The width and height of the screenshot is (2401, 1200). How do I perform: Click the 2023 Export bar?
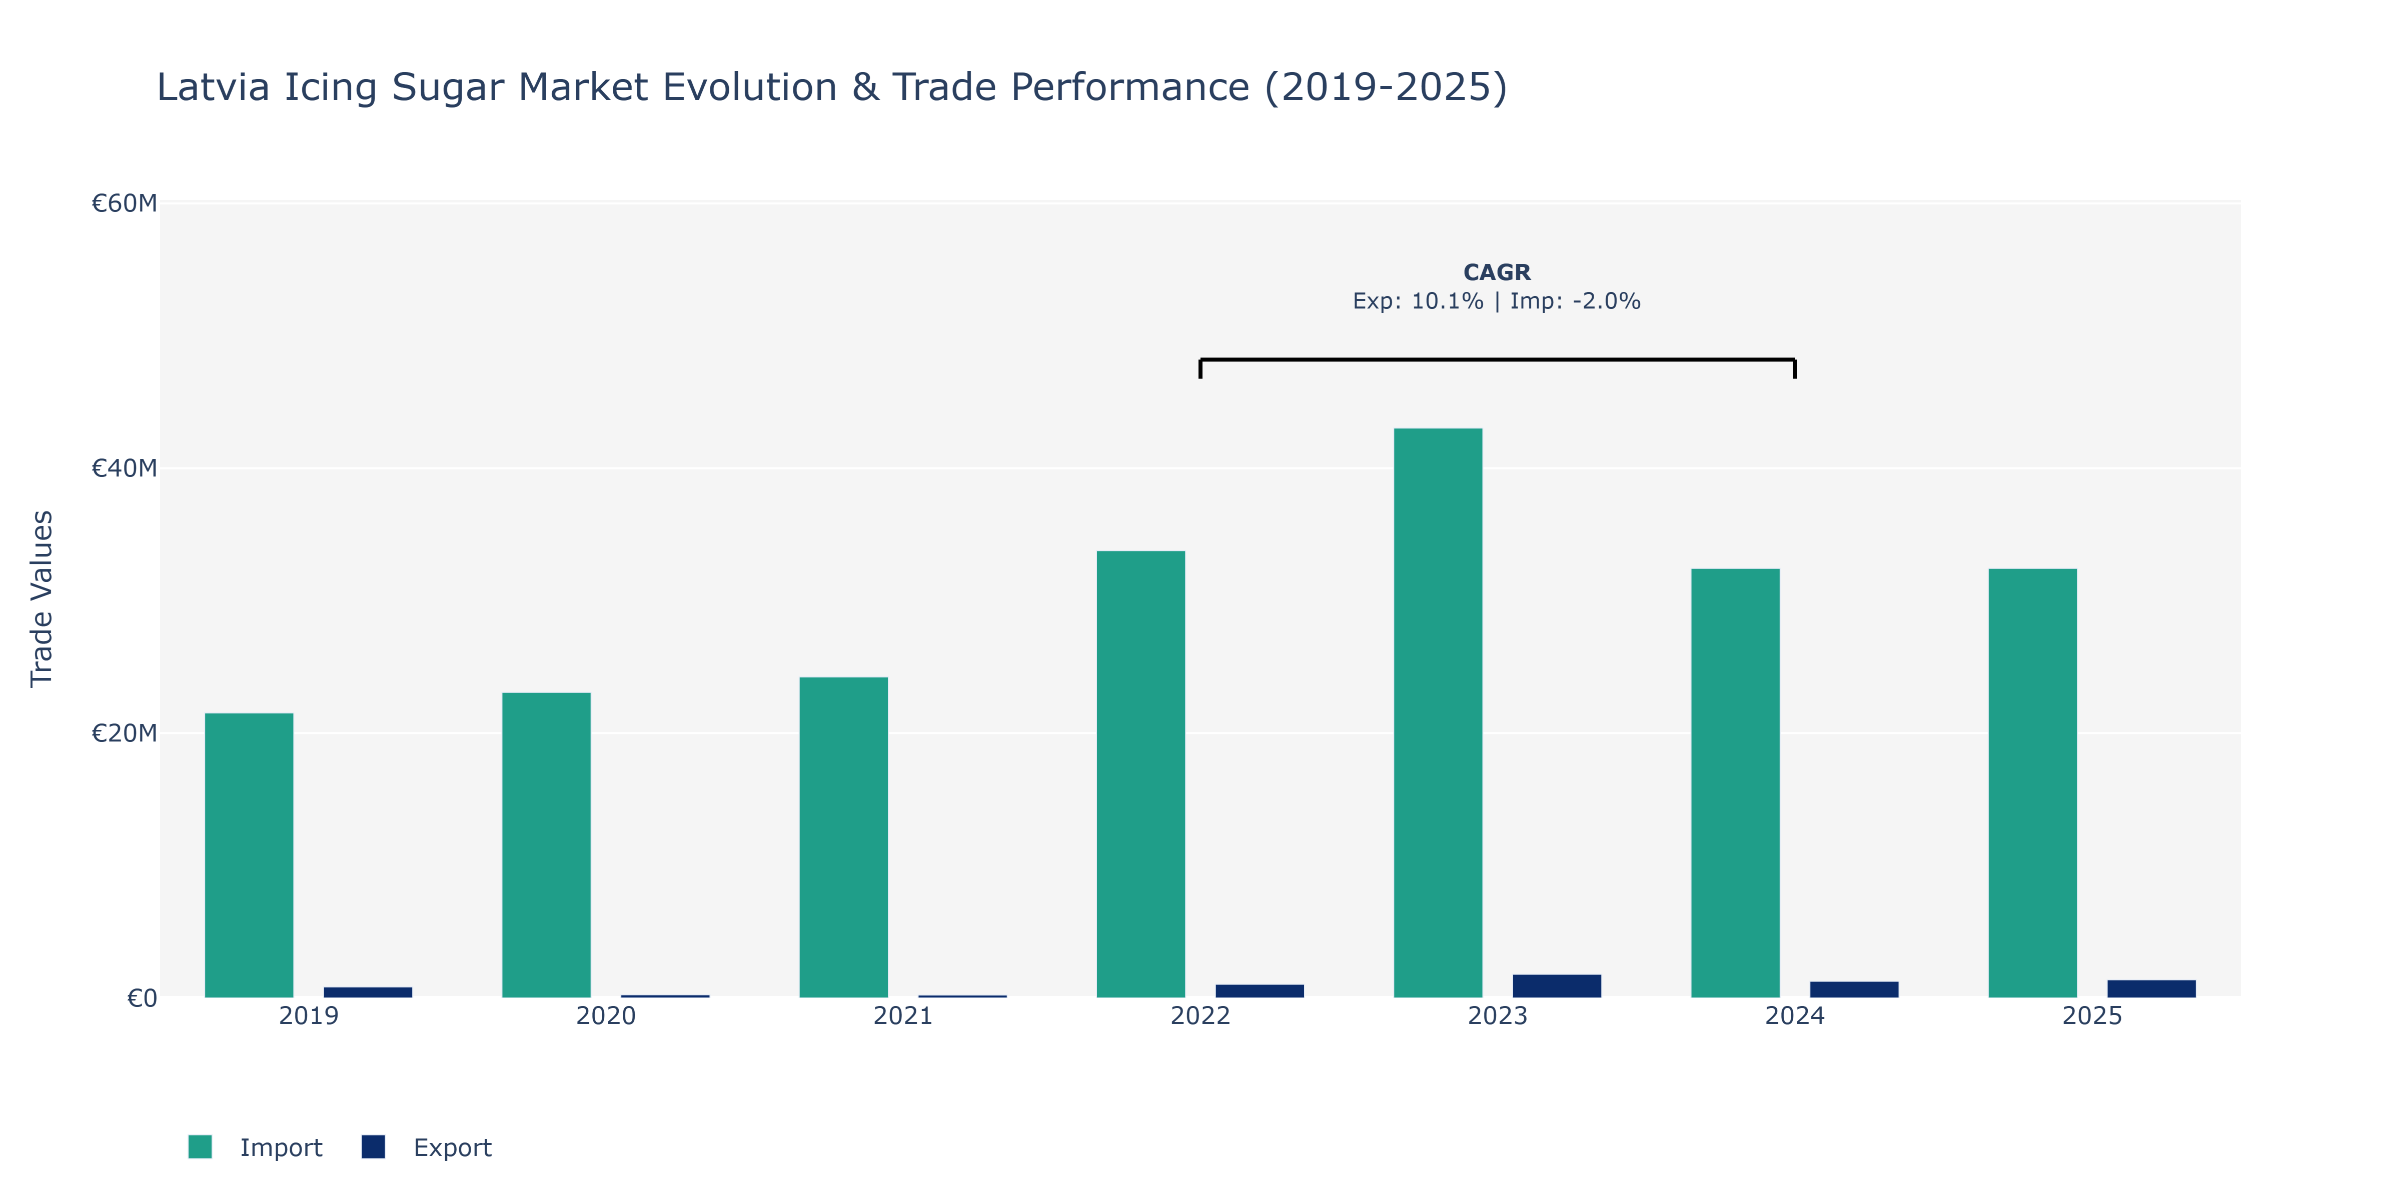click(1558, 986)
